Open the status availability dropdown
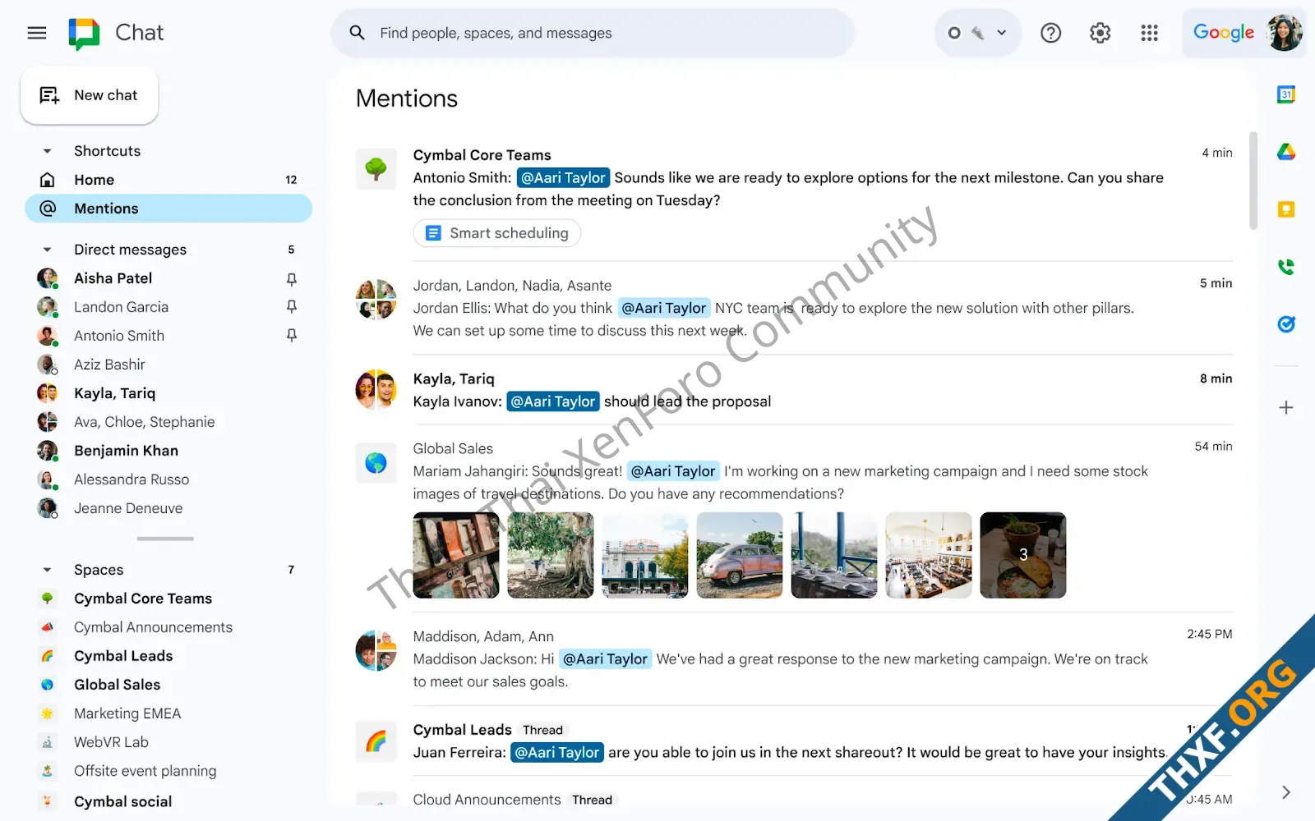Screen dimensions: 1315x821 click(977, 33)
